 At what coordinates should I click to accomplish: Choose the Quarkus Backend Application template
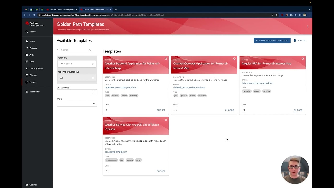(x=161, y=110)
